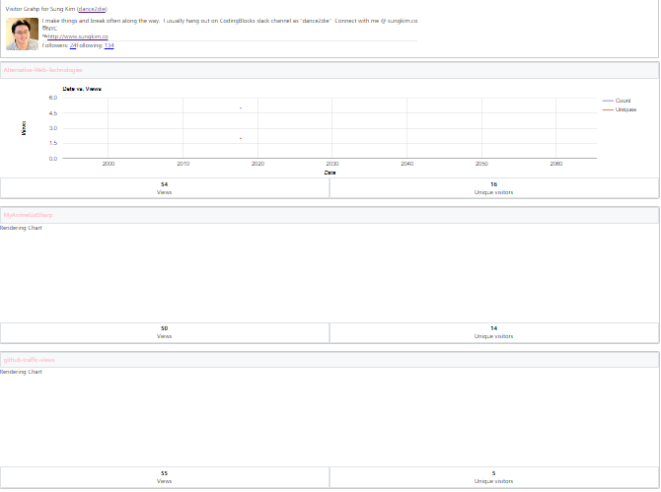Open the following count 134 link
The height and width of the screenshot is (492, 661).
coord(109,45)
